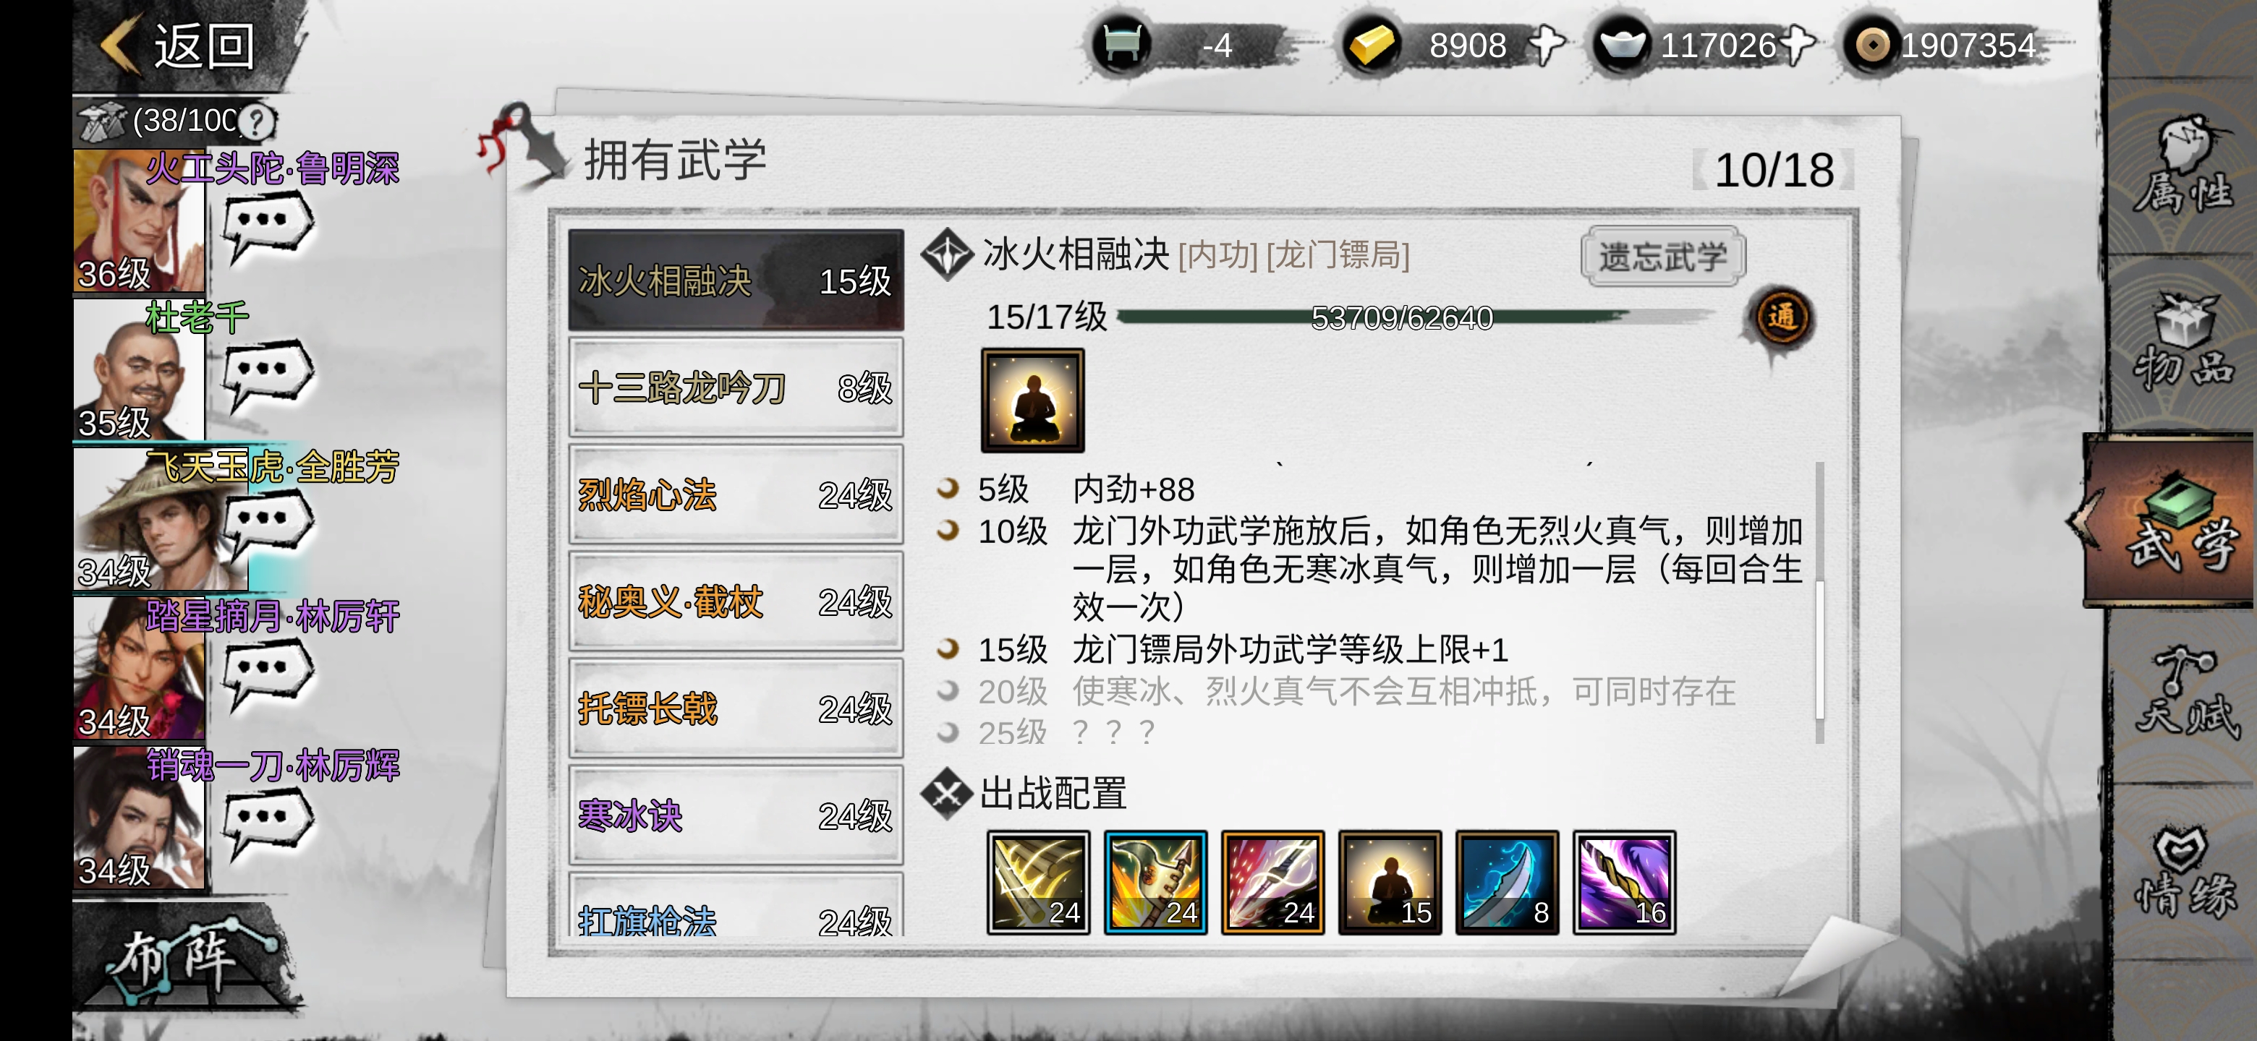Click 遗忘武学 forget skill button
Image resolution: width=2257 pixels, height=1041 pixels.
click(1663, 257)
